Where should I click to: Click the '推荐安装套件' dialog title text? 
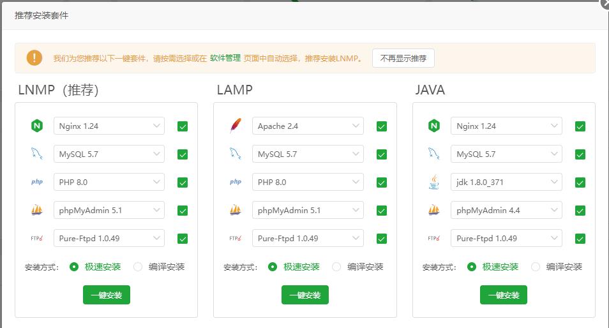click(41, 15)
